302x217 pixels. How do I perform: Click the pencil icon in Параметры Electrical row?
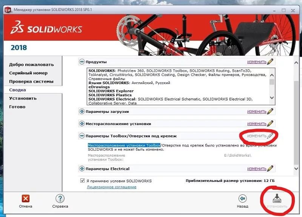270,168
